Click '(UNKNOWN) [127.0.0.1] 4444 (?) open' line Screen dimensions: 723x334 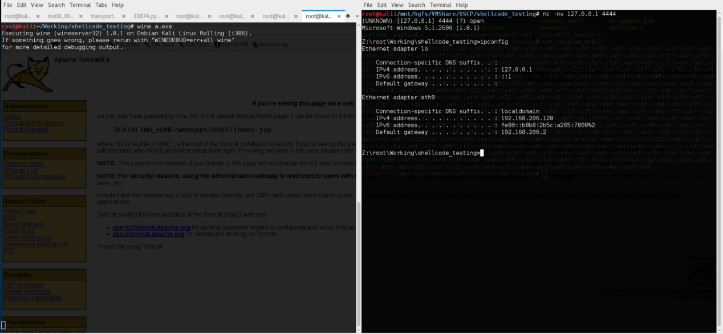(423, 20)
